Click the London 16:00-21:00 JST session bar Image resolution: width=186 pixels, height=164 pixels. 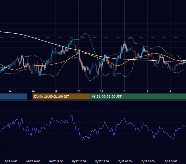(x=61, y=96)
